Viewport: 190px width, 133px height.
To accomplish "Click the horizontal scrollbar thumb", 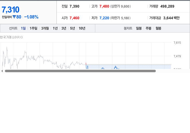I will [80, 71].
